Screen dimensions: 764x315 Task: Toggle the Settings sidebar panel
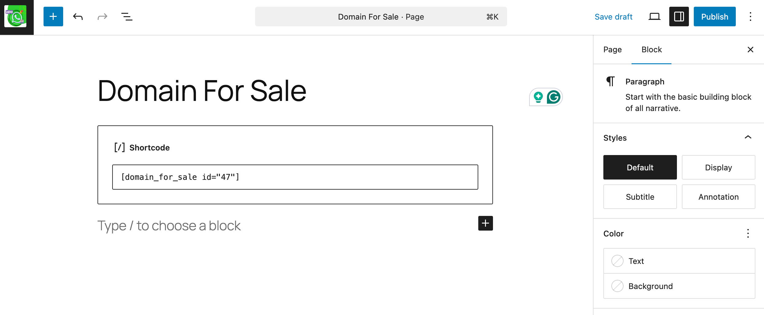[x=679, y=17]
